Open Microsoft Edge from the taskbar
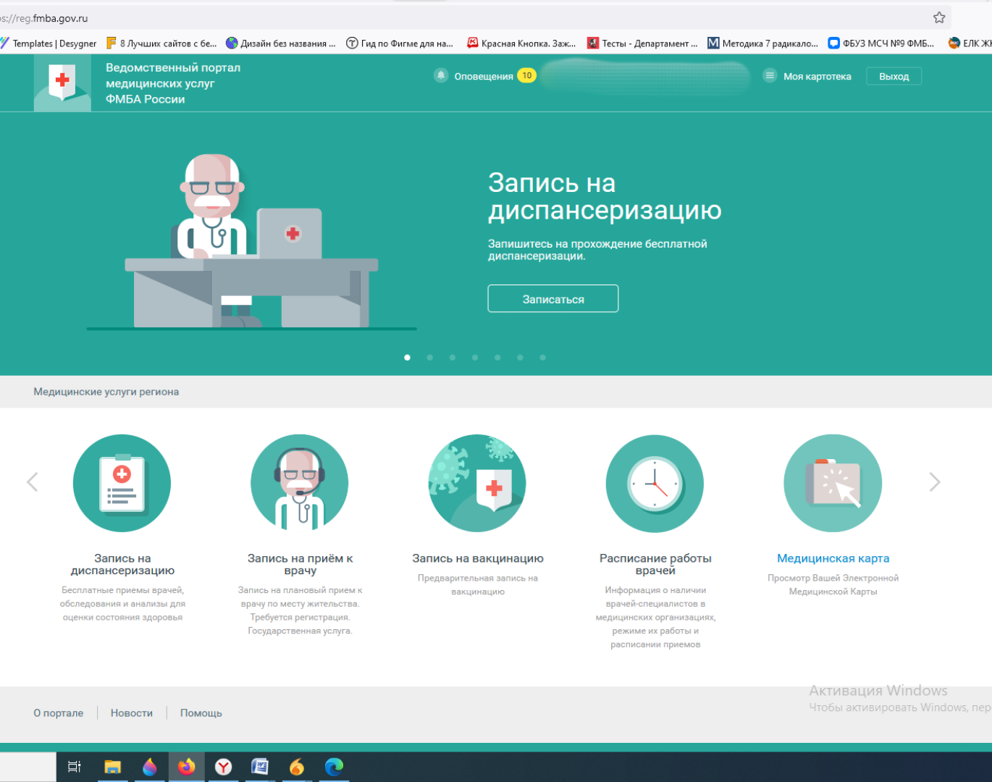This screenshot has width=992, height=782. 334,767
